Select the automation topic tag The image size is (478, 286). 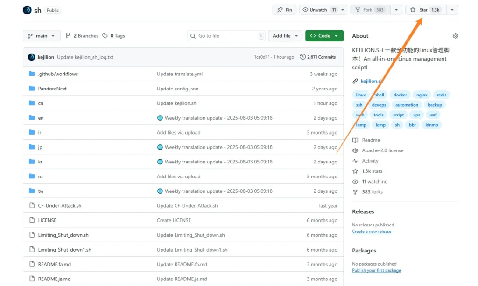[x=407, y=105]
